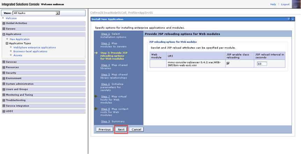Viewport: 301px width, 154px height.
Task: Collapse the Applications section
Action: 4,34
